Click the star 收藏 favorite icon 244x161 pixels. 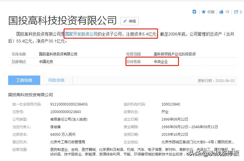point(204,12)
